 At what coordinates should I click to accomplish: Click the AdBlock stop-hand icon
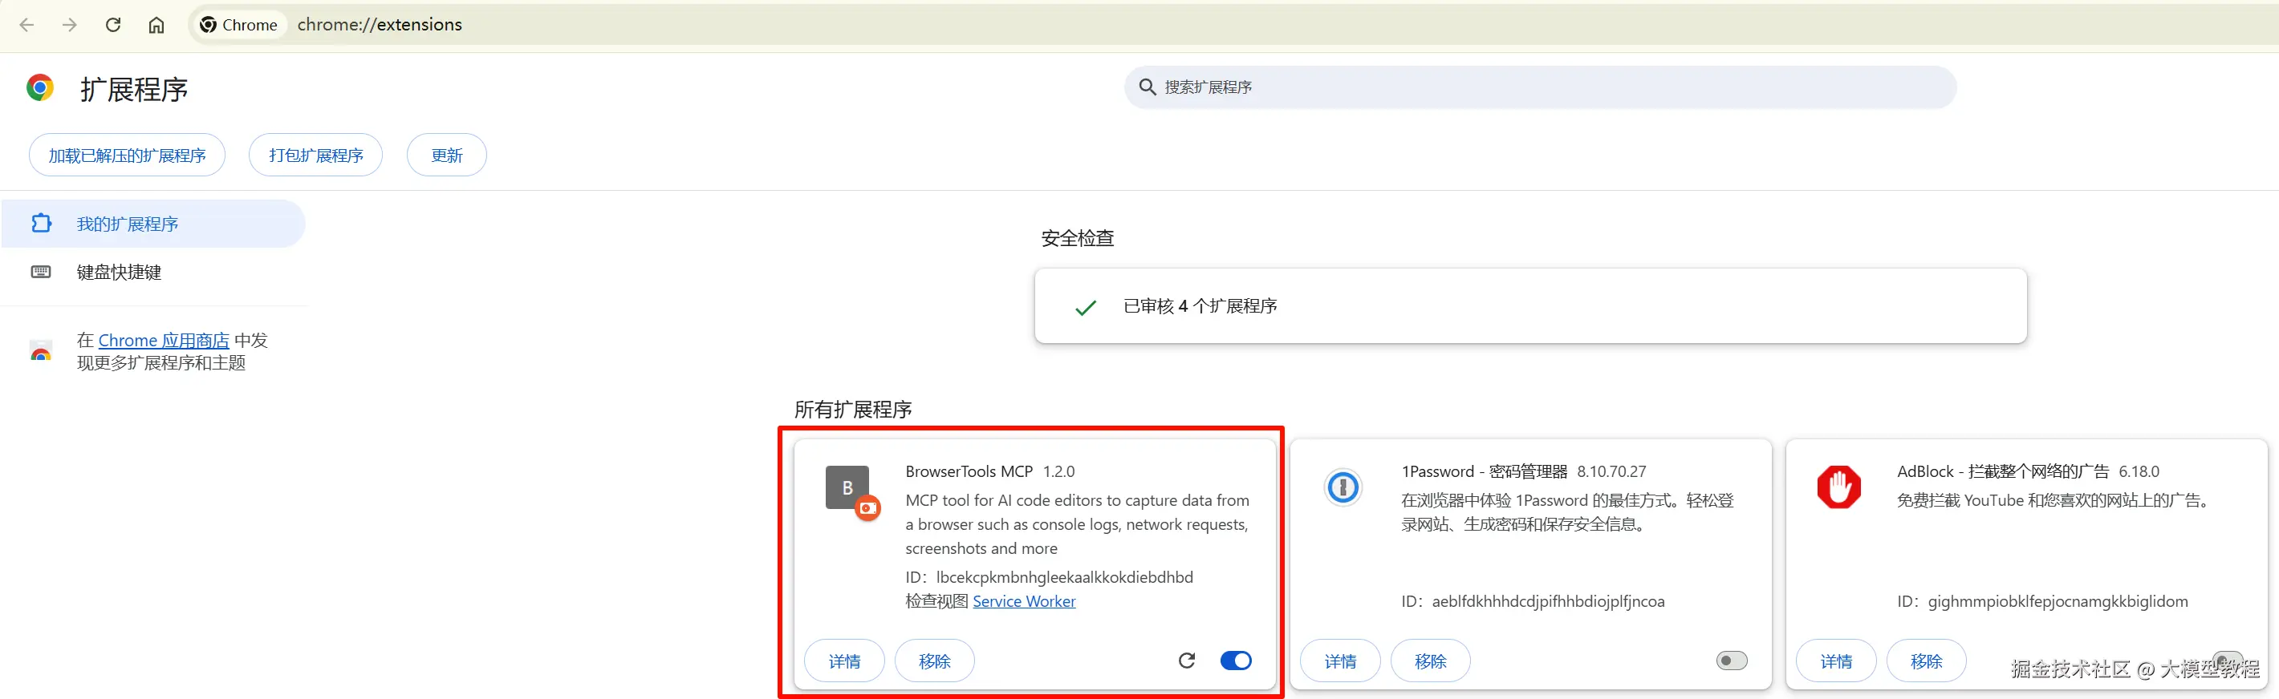tap(1838, 487)
